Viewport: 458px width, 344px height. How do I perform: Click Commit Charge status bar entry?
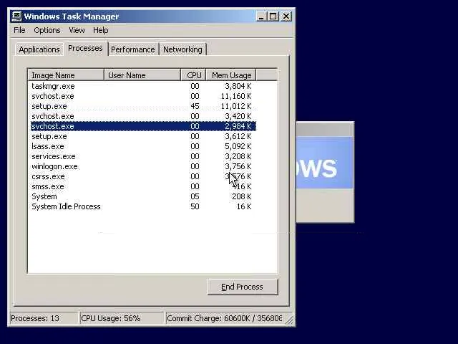[x=224, y=318]
